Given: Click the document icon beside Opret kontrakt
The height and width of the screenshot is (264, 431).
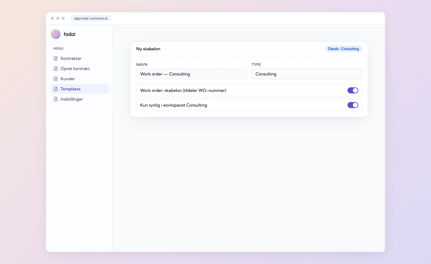Looking at the screenshot, I should coord(56,69).
